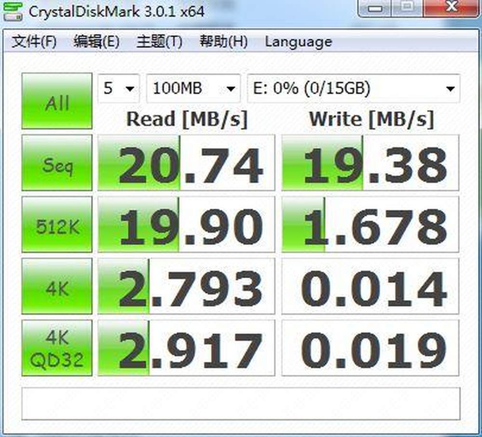Open the Language menu
The width and height of the screenshot is (482, 437).
pyautogui.click(x=298, y=42)
